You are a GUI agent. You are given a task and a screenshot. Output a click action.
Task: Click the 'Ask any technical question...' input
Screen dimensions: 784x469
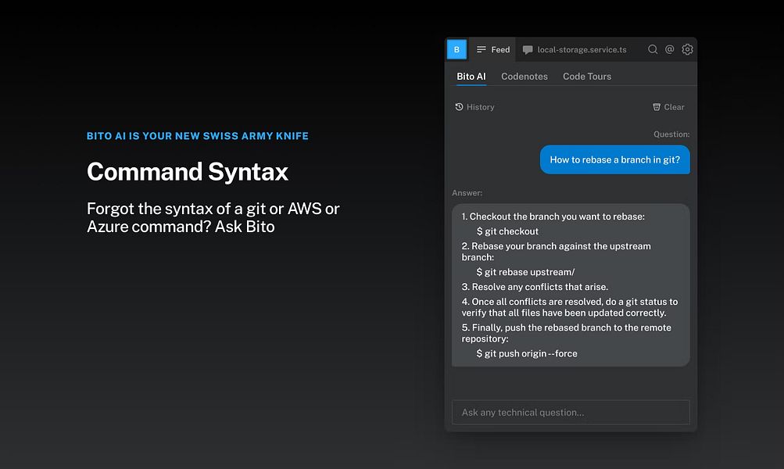click(x=571, y=413)
